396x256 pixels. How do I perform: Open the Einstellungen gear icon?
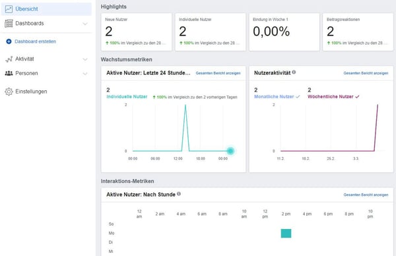coord(9,91)
